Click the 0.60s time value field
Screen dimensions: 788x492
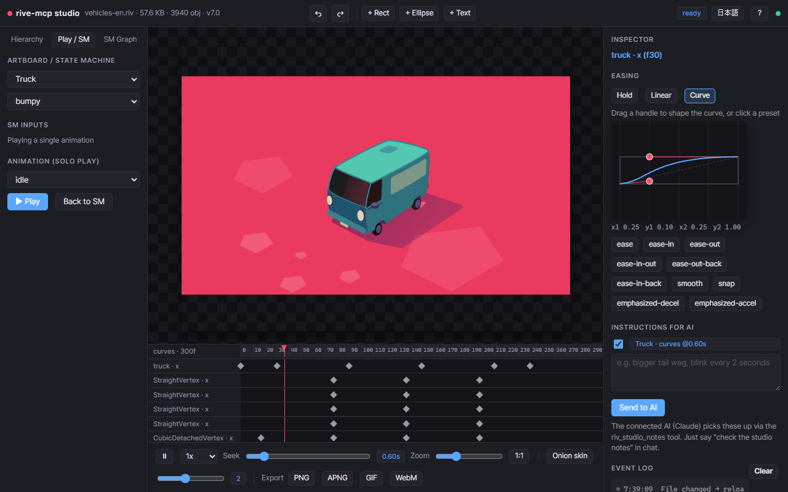pos(391,456)
